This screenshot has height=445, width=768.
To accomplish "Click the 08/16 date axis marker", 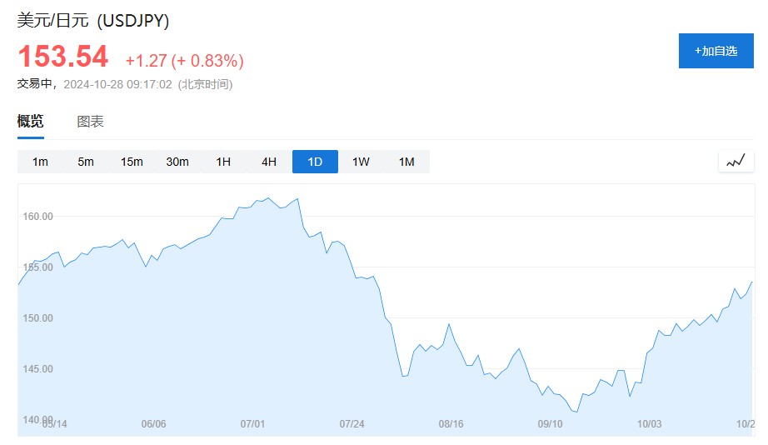I will click(x=451, y=424).
